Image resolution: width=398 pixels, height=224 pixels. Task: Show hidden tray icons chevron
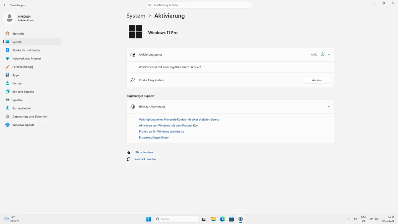(x=349, y=219)
